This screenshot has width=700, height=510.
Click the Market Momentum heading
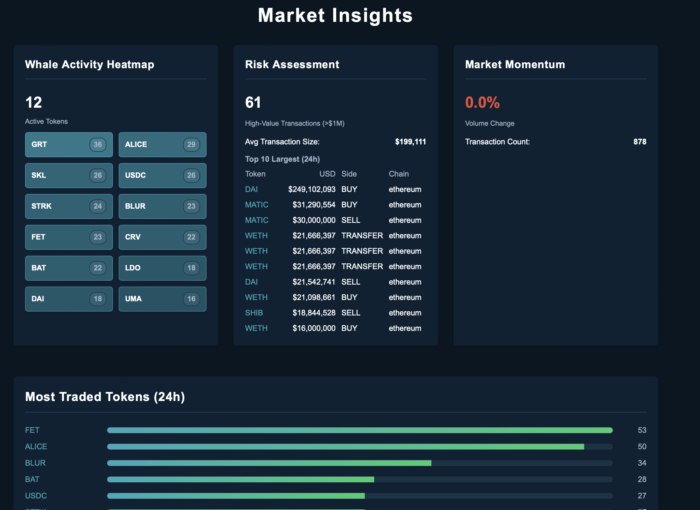click(515, 65)
